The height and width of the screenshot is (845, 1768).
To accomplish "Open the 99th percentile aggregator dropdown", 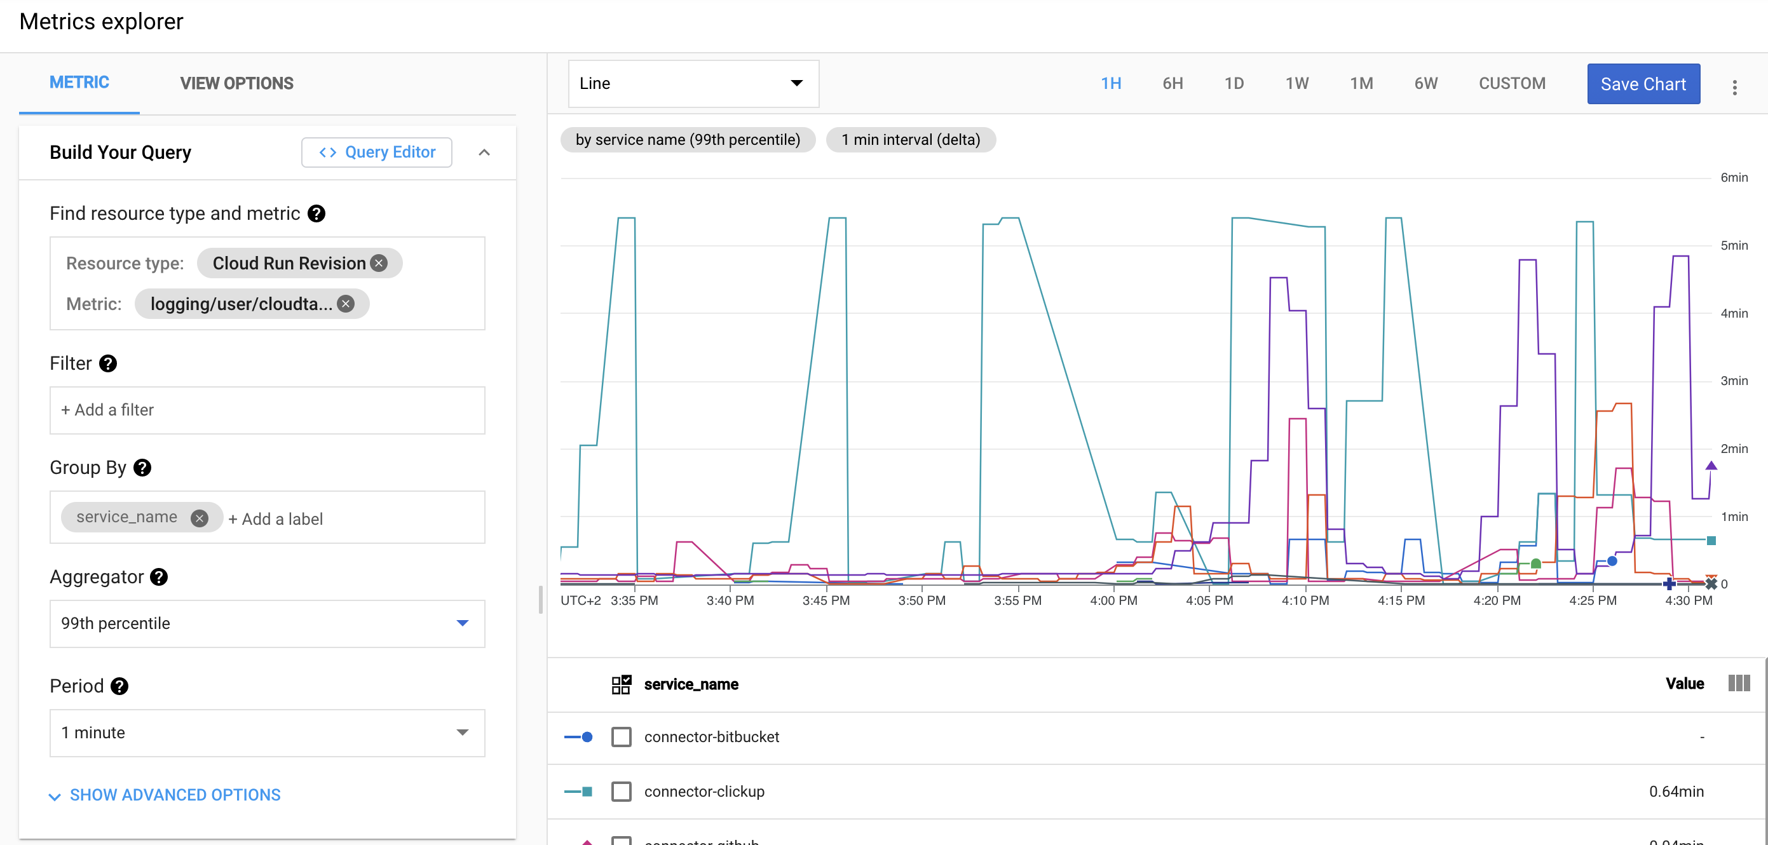I will point(267,623).
